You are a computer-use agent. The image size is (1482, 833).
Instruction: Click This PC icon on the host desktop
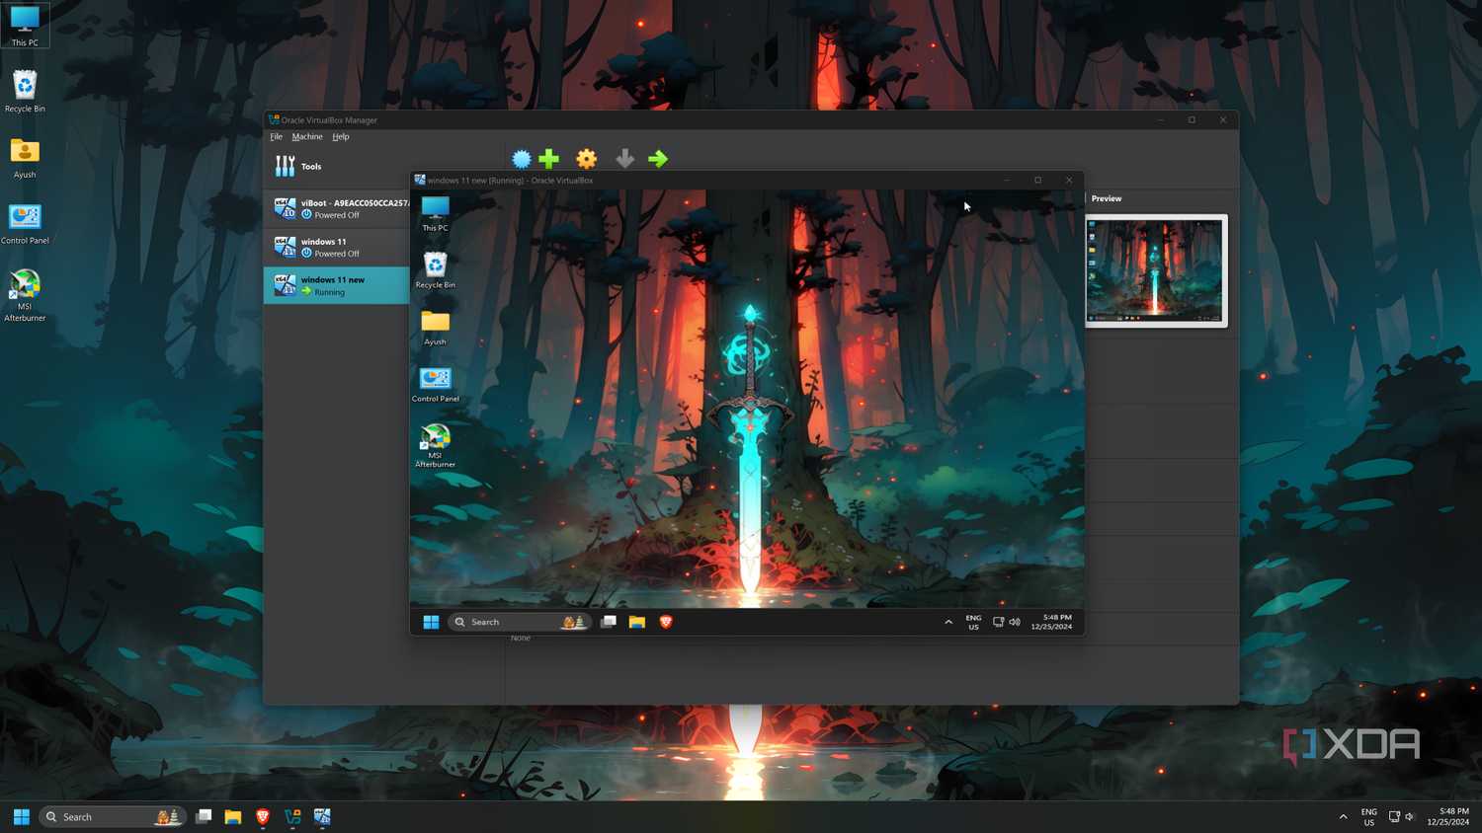click(x=25, y=25)
